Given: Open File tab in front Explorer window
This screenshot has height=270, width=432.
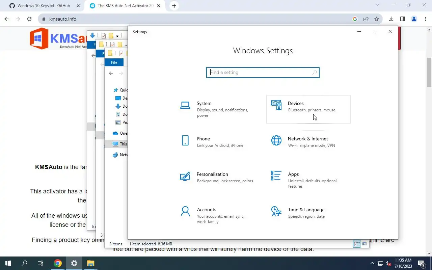Looking at the screenshot, I should pos(114,62).
